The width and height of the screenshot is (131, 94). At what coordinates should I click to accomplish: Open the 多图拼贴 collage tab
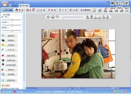[85, 10]
